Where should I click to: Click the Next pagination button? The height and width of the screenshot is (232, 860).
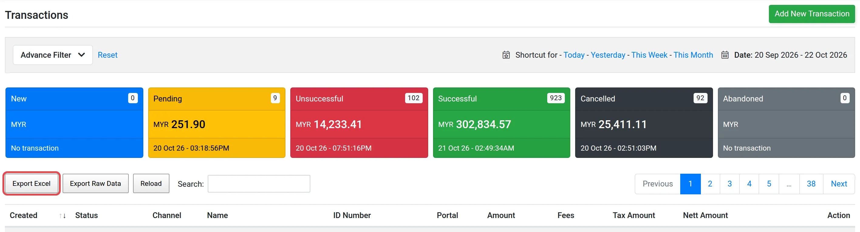click(x=839, y=184)
